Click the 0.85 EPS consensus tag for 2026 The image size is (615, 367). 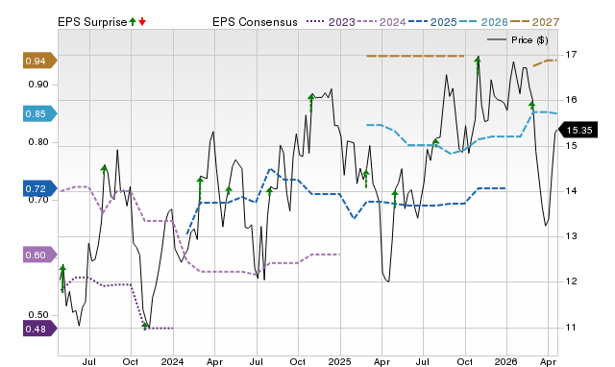39,113
